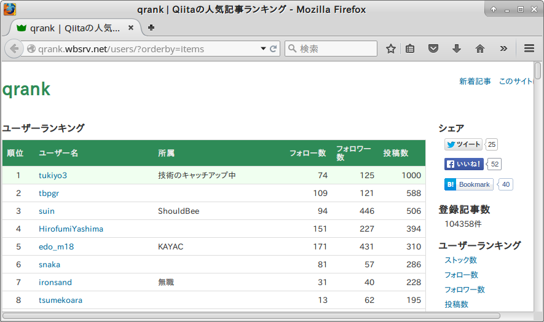Viewport: 544px width, 322px height.
Task: Show more toolbar tools overflow chevron
Action: pos(503,49)
